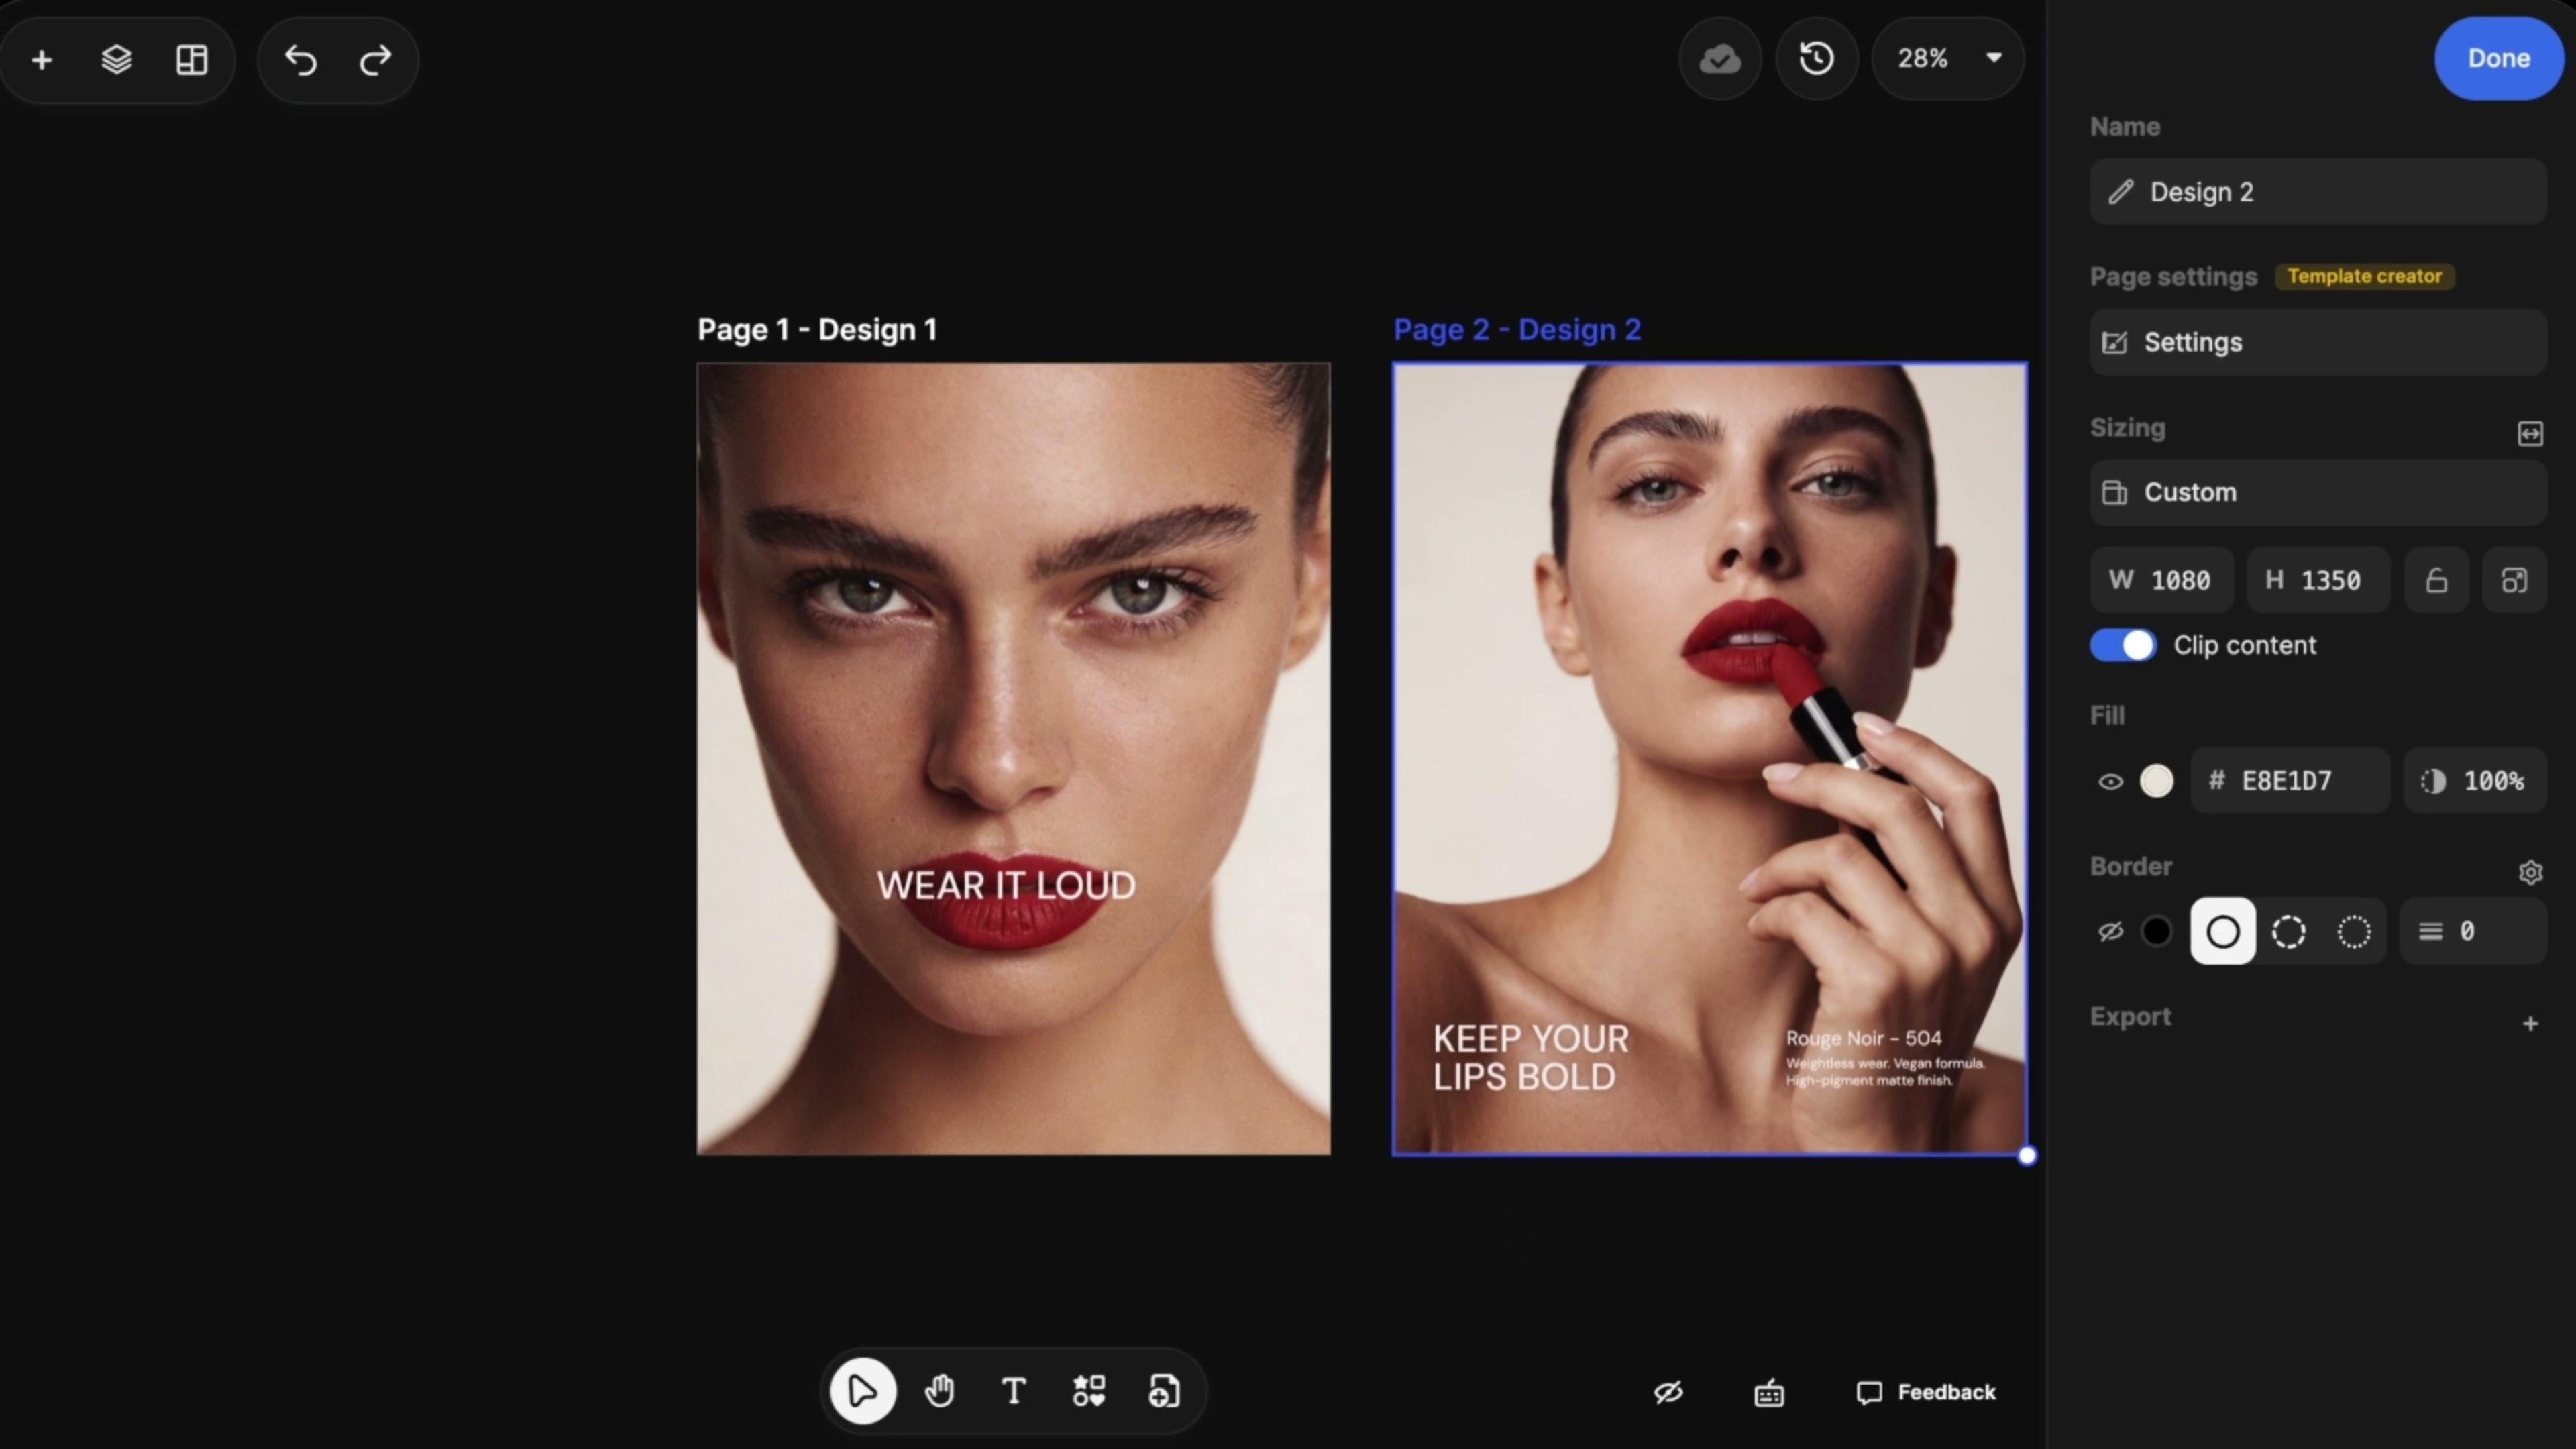
Task: Open the 28% zoom dropdown
Action: click(x=1948, y=59)
